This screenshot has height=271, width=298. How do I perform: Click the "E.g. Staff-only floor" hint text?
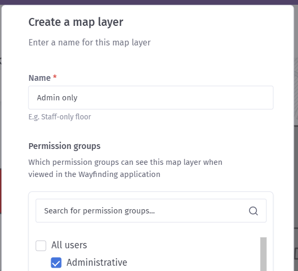[x=60, y=117]
